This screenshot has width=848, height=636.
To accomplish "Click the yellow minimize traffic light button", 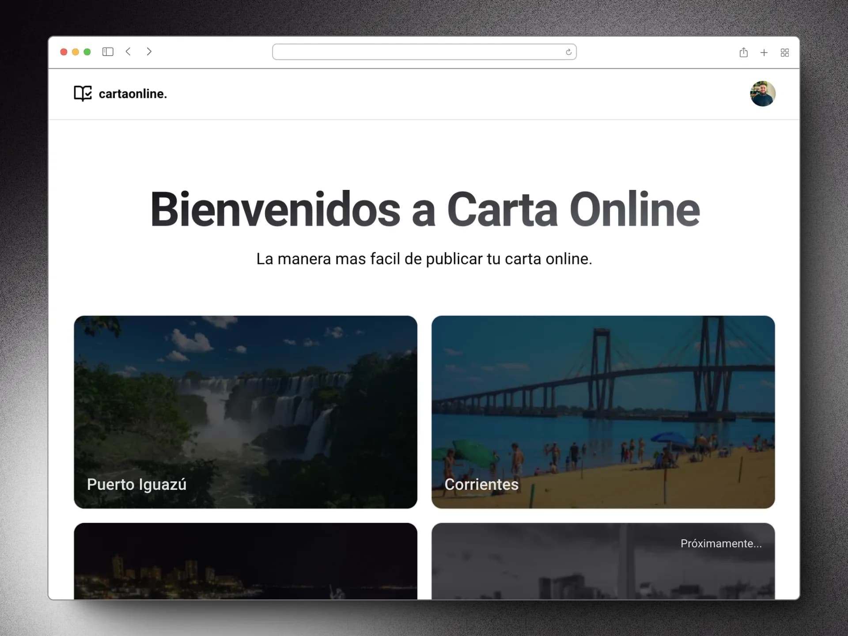I will tap(76, 52).
